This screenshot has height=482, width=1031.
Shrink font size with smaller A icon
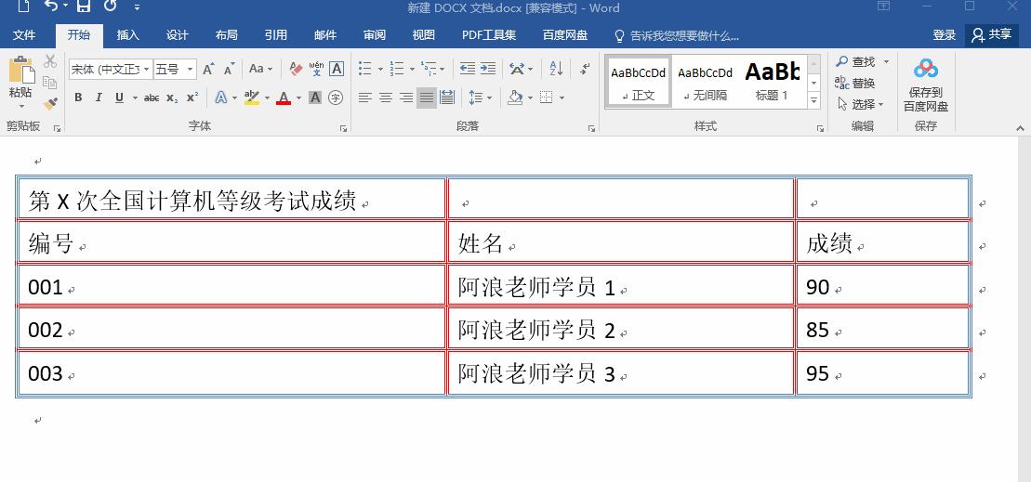tap(229, 69)
